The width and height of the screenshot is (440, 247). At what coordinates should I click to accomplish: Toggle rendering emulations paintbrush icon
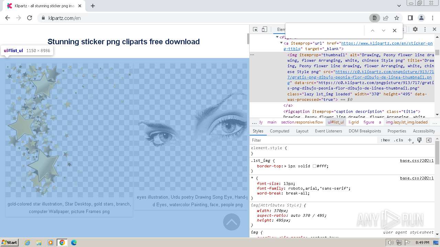(x=419, y=140)
